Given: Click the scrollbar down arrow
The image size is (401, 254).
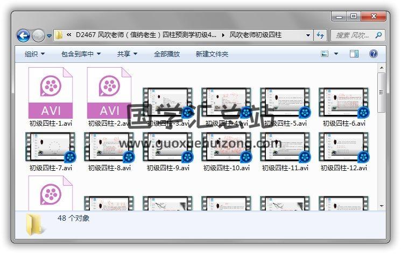Looking at the screenshot, I should (382, 206).
